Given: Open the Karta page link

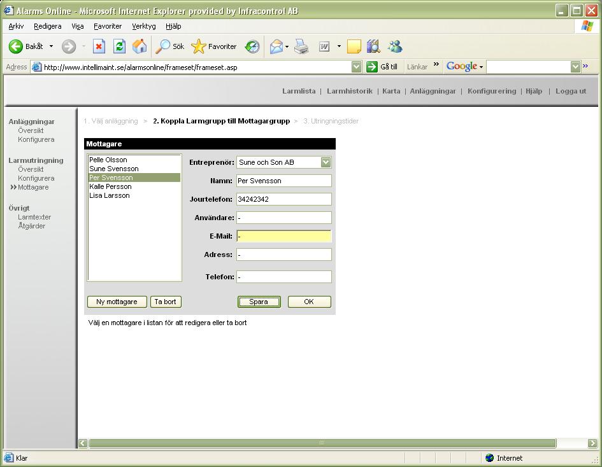Looking at the screenshot, I should pos(391,91).
